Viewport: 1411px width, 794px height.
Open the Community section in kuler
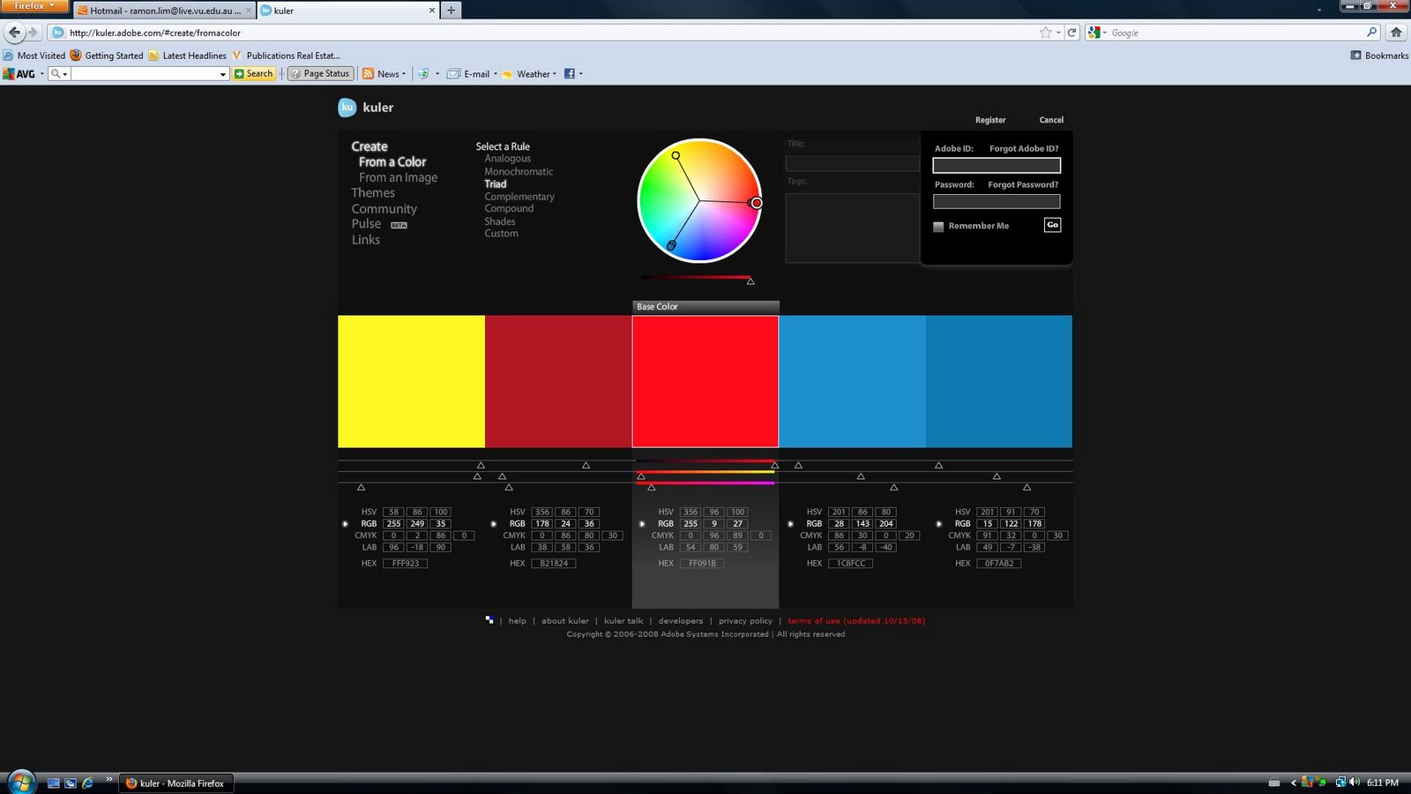click(x=384, y=209)
